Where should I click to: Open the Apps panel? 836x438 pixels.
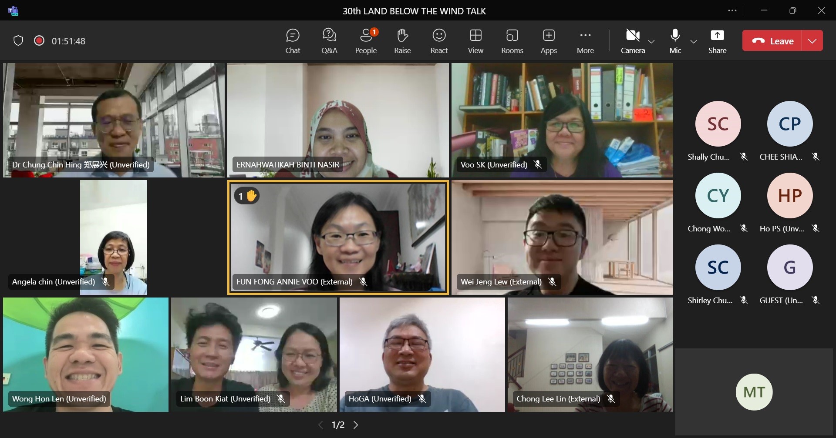(x=549, y=41)
